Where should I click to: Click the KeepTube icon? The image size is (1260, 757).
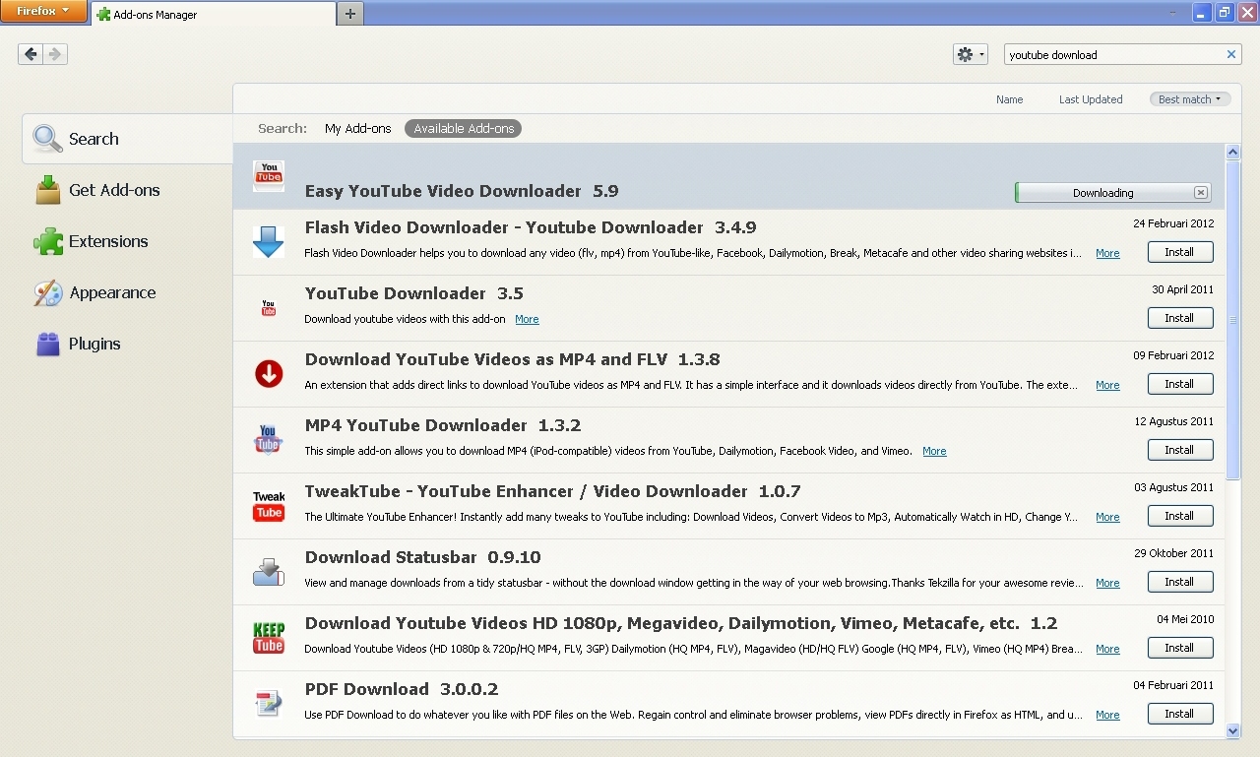[x=269, y=638]
